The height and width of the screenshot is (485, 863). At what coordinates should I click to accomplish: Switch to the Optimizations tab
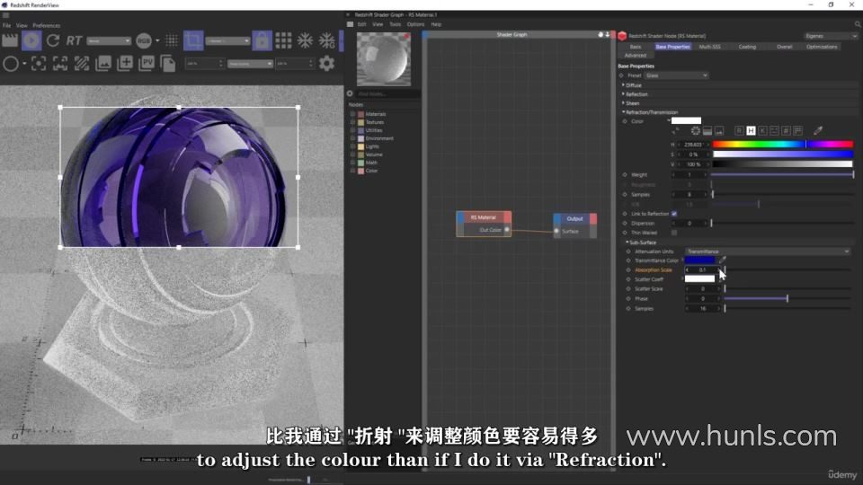pyautogui.click(x=821, y=47)
